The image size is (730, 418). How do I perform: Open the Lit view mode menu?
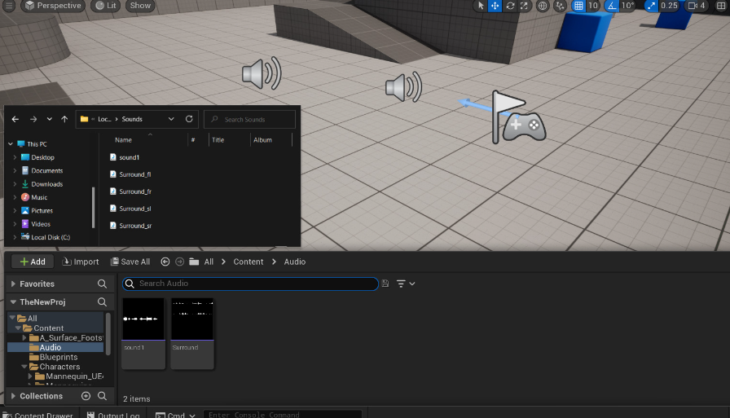(106, 6)
